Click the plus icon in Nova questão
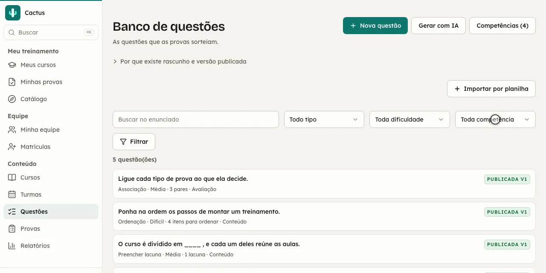Image resolution: width=546 pixels, height=273 pixels. [x=353, y=26]
